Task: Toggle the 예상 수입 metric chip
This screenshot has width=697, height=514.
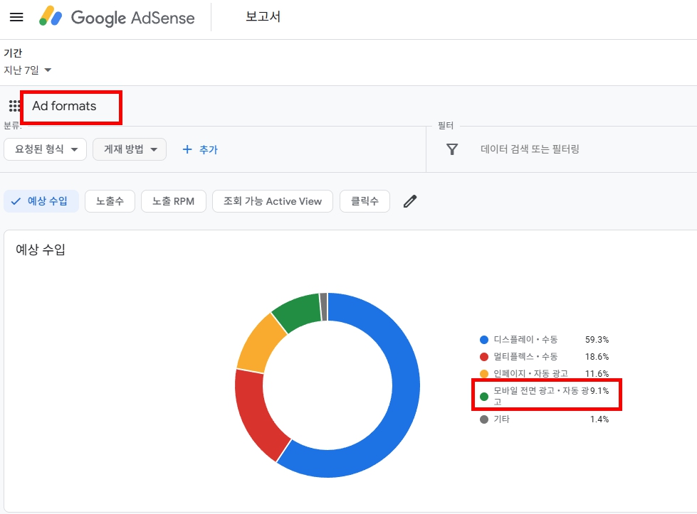Action: tap(41, 201)
